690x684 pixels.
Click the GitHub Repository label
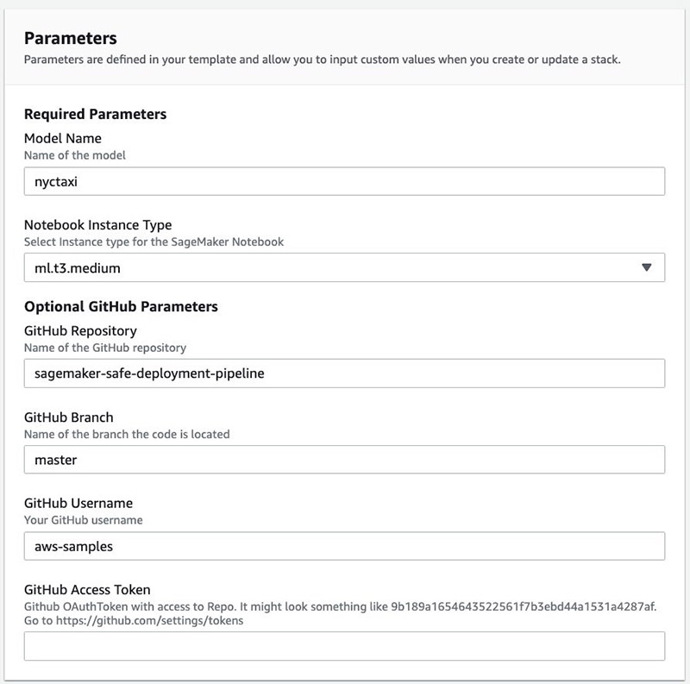pyautogui.click(x=80, y=331)
